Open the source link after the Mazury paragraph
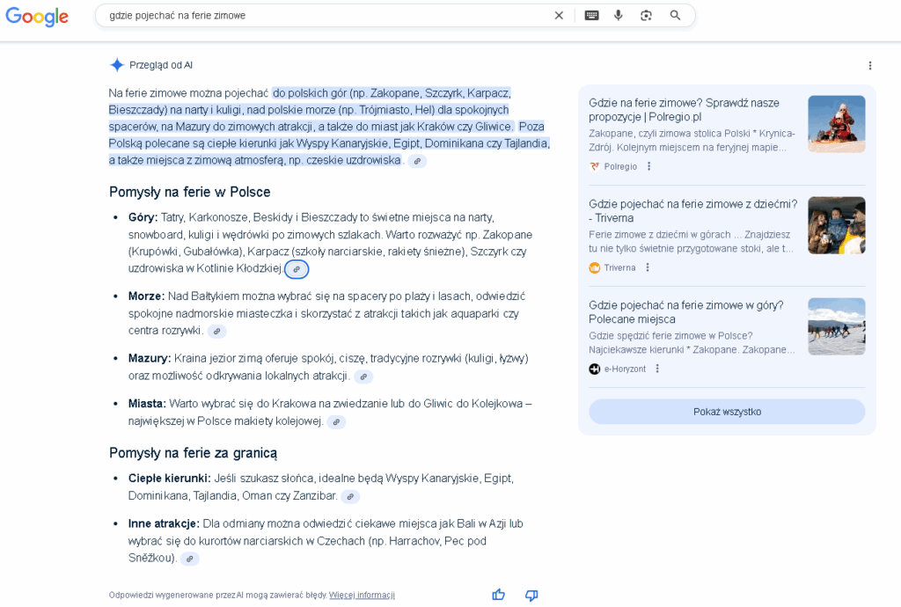The width and height of the screenshot is (901, 607). [363, 377]
